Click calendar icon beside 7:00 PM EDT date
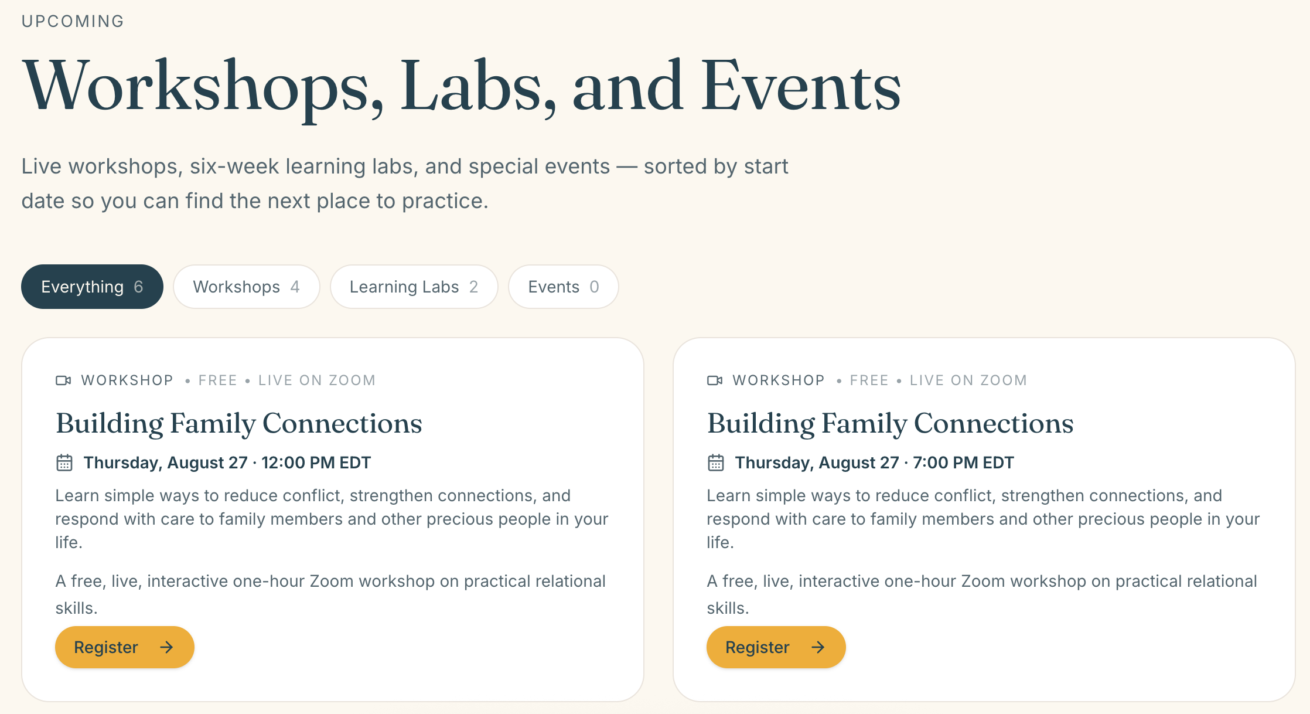1310x714 pixels. pyautogui.click(x=715, y=463)
